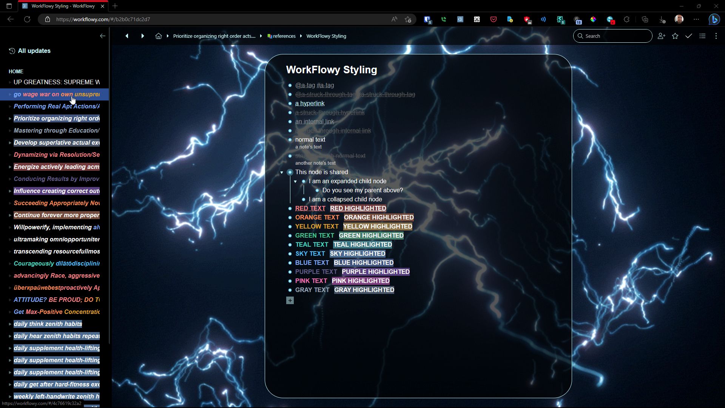Toggle the sidebar collapse button
Viewport: 725px width, 408px height.
click(103, 36)
